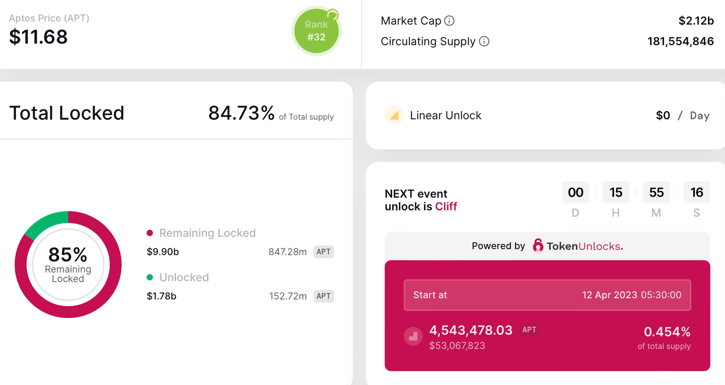Expand the Start at date row
725x385 pixels.
[x=547, y=295]
